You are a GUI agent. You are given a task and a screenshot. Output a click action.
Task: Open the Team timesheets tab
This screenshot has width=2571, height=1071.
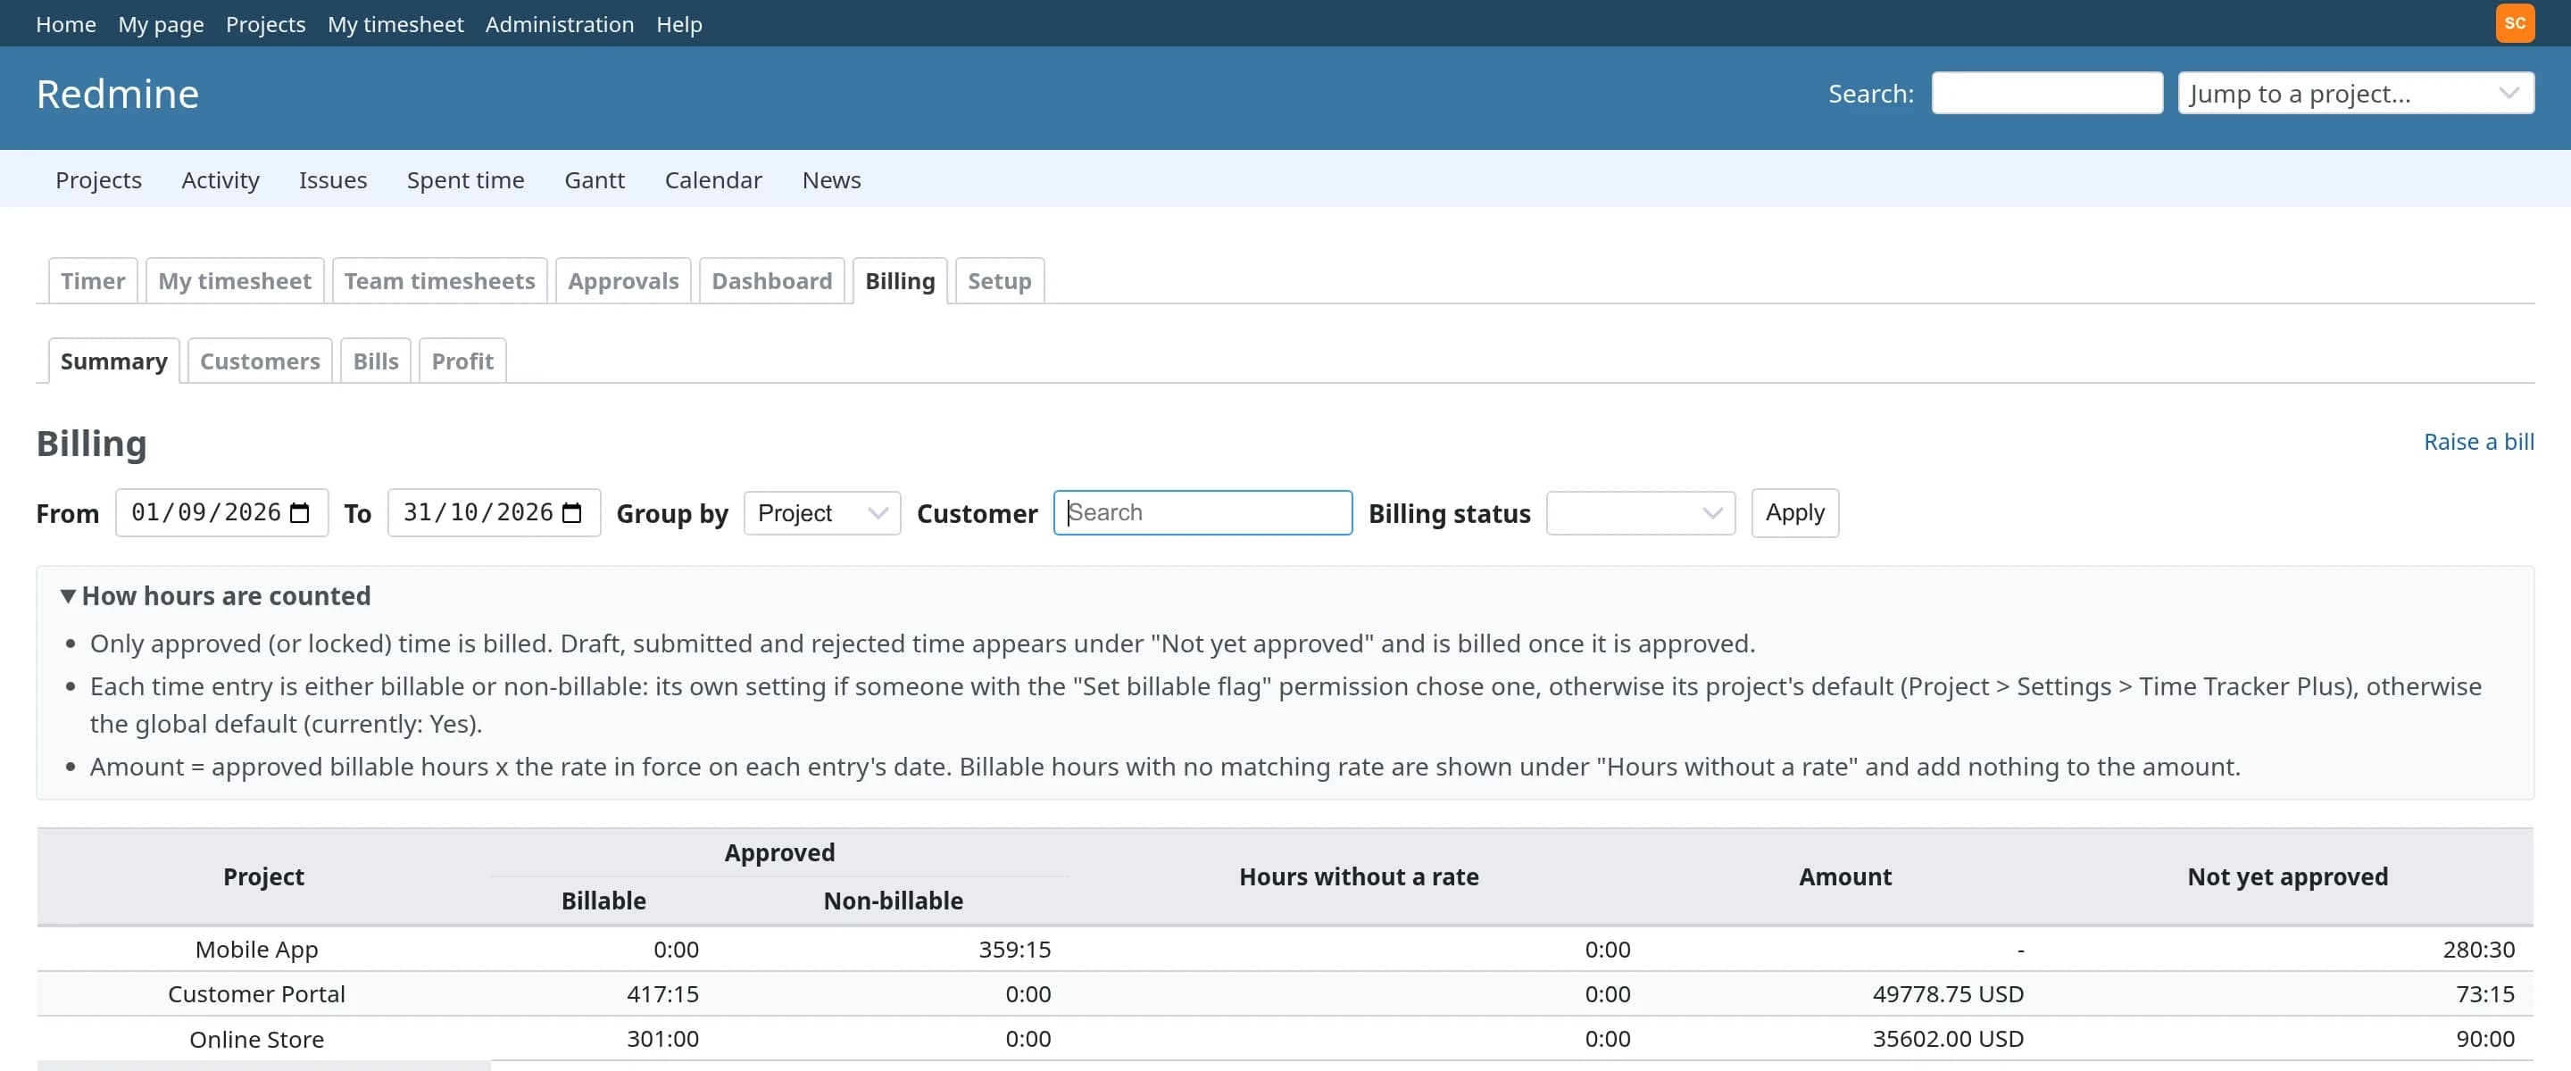pos(439,280)
